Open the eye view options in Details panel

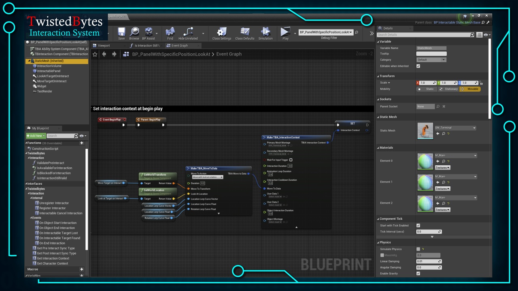pyautogui.click(x=486, y=35)
